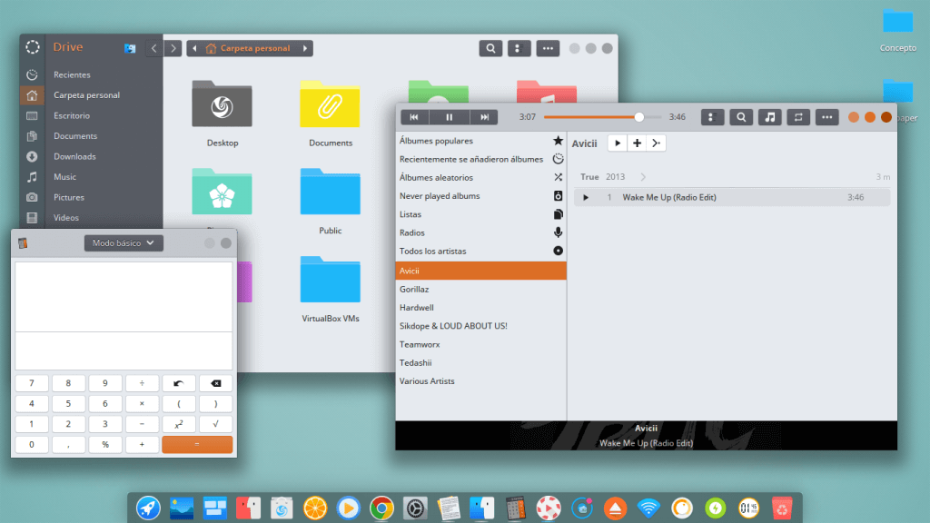The image size is (930, 523).
Task: Select the Avicii artist row
Action: coord(480,271)
